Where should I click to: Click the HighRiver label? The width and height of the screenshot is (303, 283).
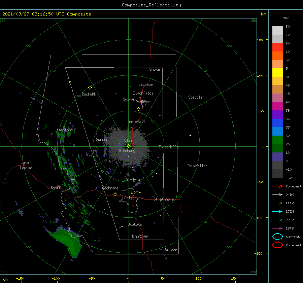coord(140,236)
